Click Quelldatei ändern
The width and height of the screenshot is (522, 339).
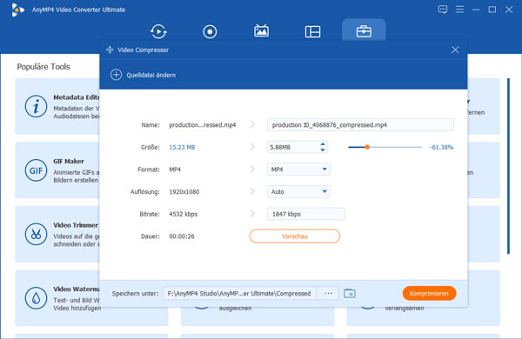(x=151, y=75)
